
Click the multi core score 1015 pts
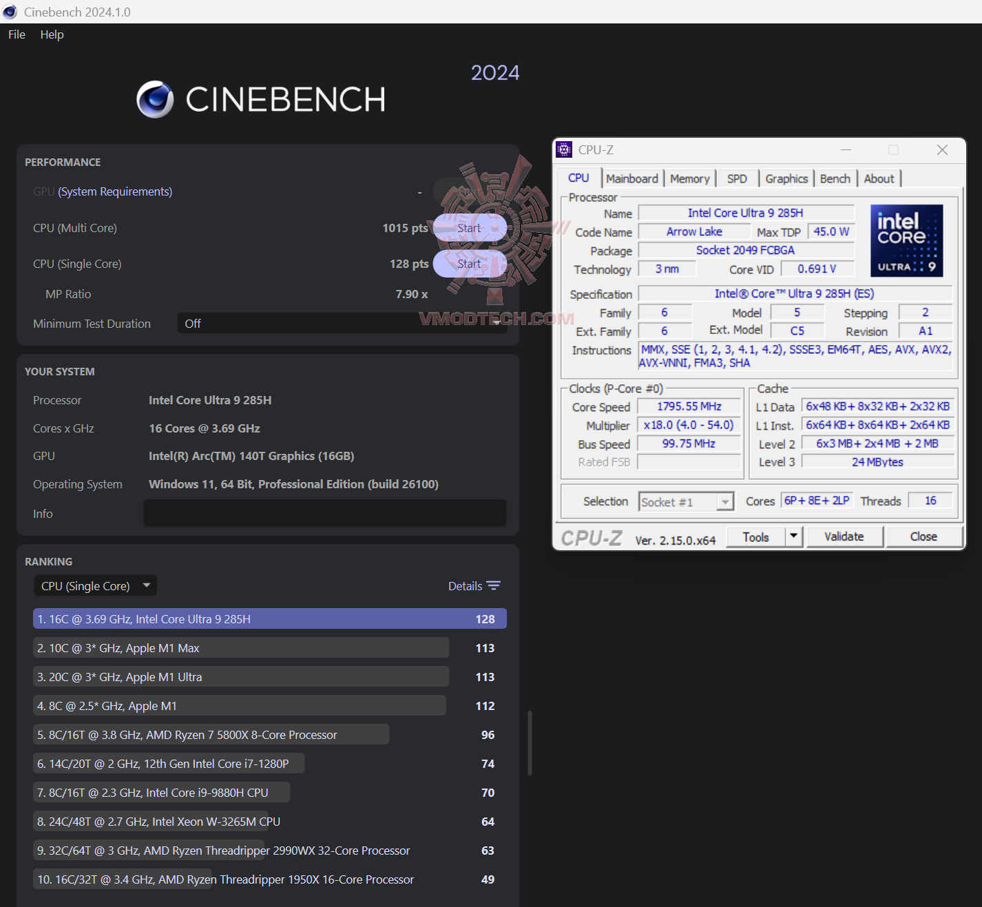click(406, 228)
